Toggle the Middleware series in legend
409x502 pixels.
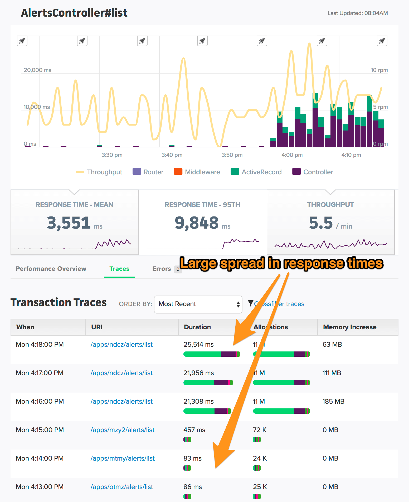pyautogui.click(x=197, y=172)
